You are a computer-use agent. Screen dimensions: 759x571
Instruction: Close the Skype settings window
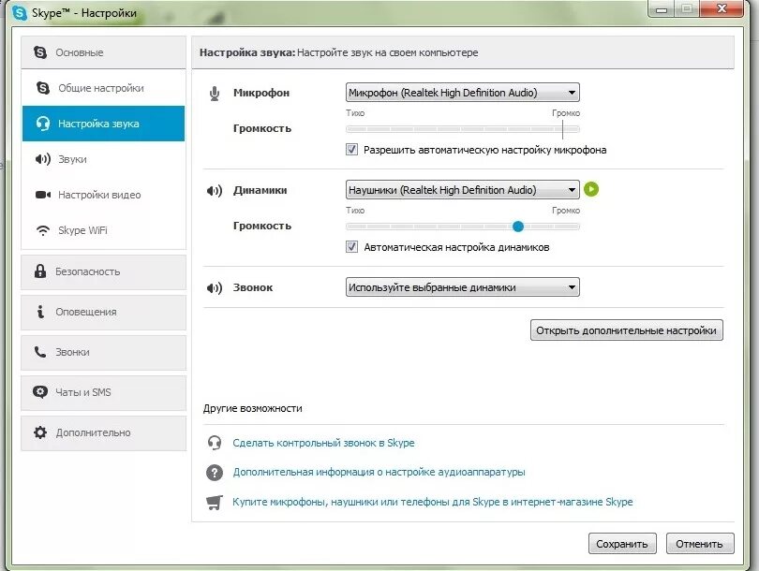coord(722,8)
